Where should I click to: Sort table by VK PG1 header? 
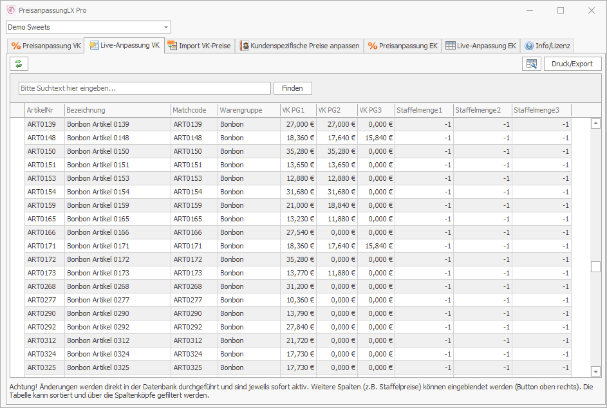click(297, 110)
